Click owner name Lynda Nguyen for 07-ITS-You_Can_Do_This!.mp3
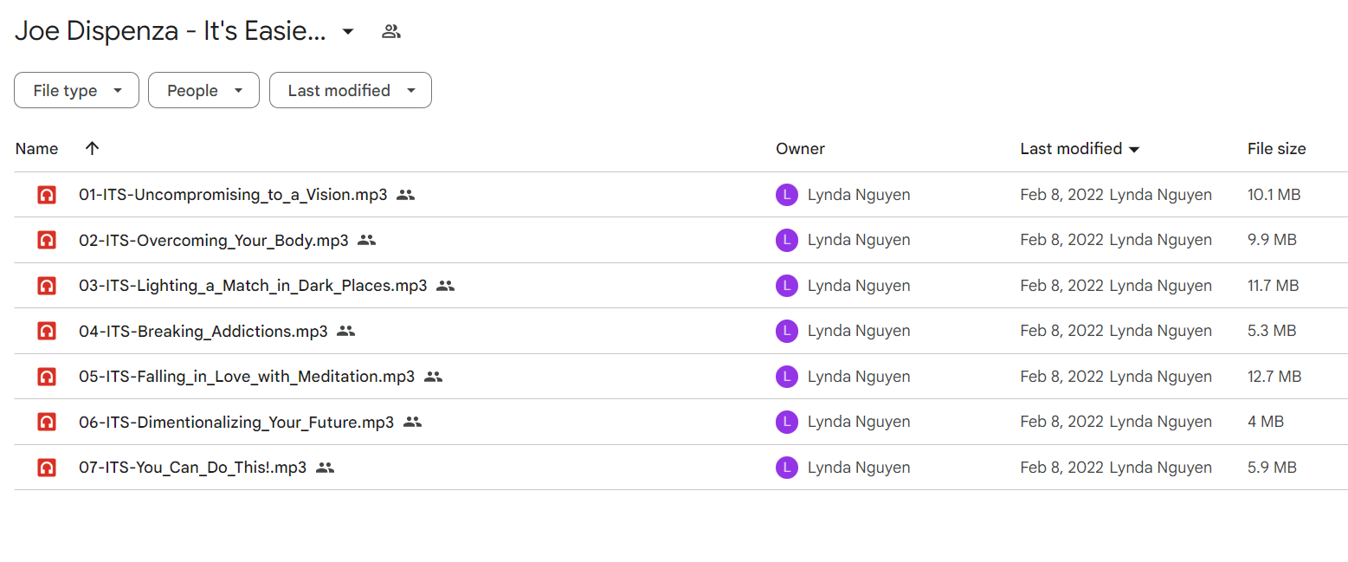 click(859, 468)
